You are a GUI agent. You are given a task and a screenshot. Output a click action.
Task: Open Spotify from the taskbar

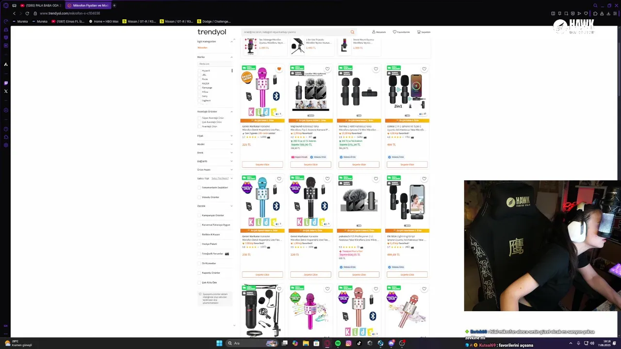[x=338, y=343]
